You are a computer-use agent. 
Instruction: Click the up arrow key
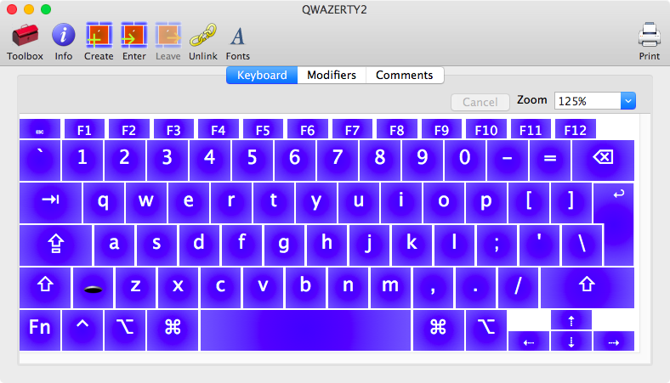click(571, 320)
